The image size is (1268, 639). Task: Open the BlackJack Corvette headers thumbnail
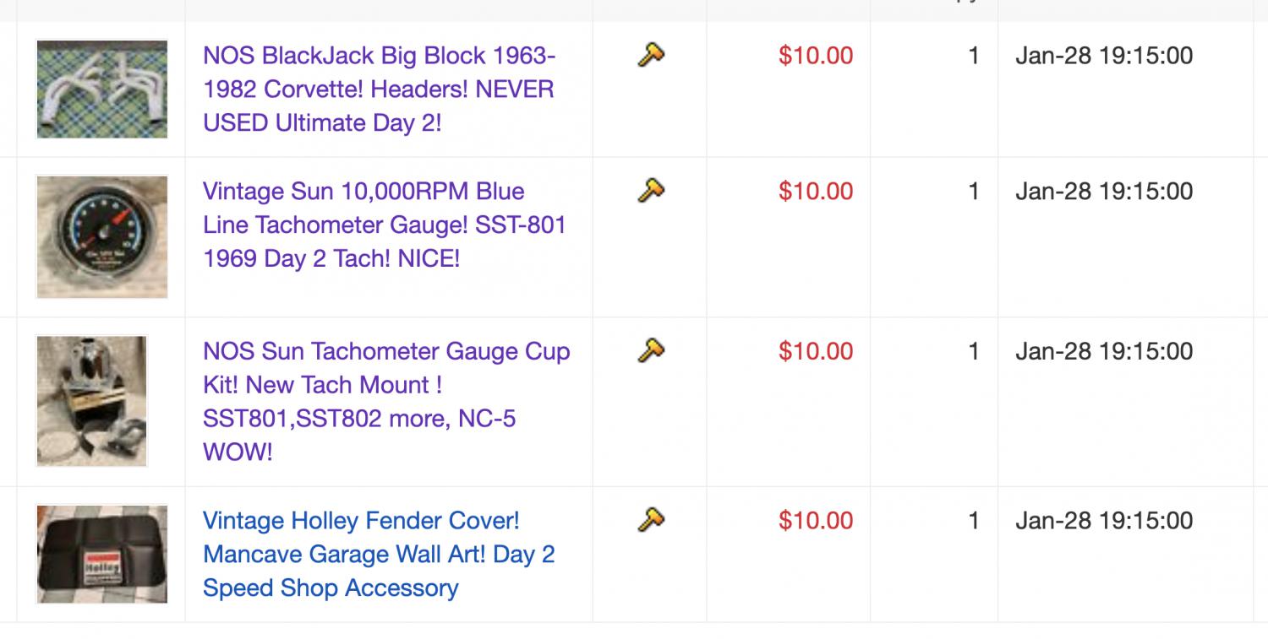tap(101, 89)
